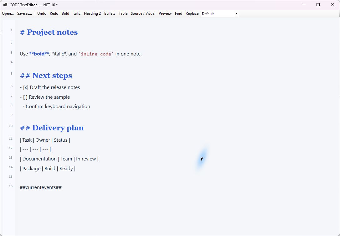
Task: Click line number 16 in gutter
Action: point(11,186)
